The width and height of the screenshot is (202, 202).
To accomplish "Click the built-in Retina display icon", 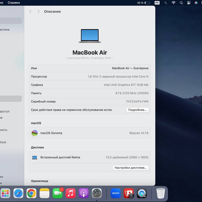I will 34,157.
